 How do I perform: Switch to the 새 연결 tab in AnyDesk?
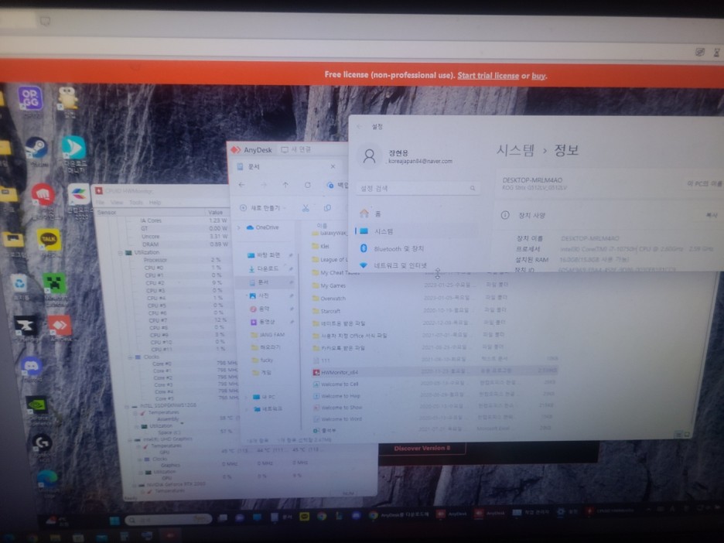pyautogui.click(x=296, y=149)
